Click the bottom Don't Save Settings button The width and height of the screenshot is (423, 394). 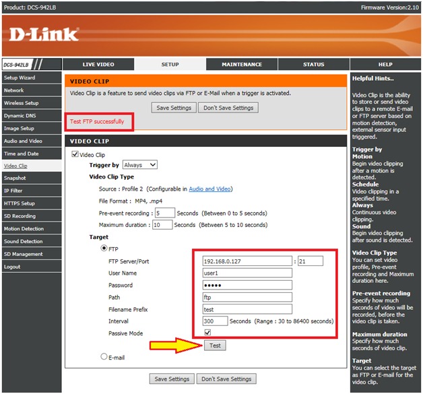(228, 379)
